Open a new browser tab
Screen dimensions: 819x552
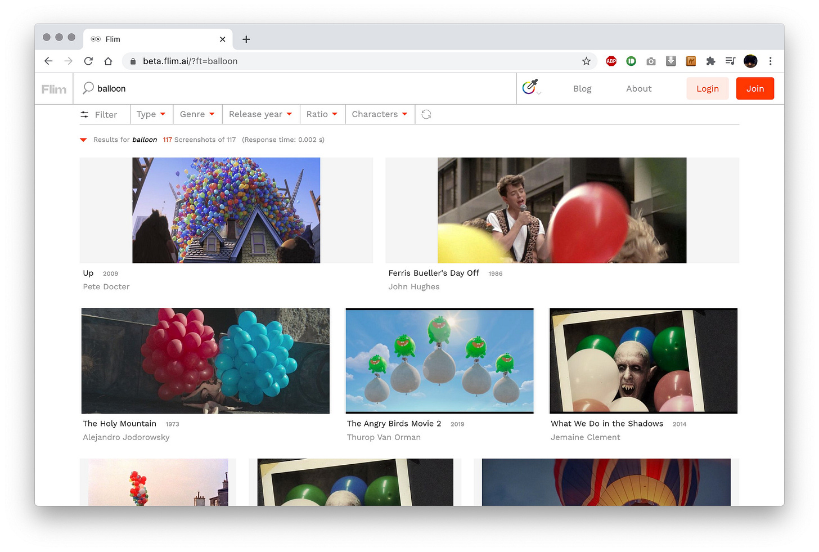coord(246,39)
